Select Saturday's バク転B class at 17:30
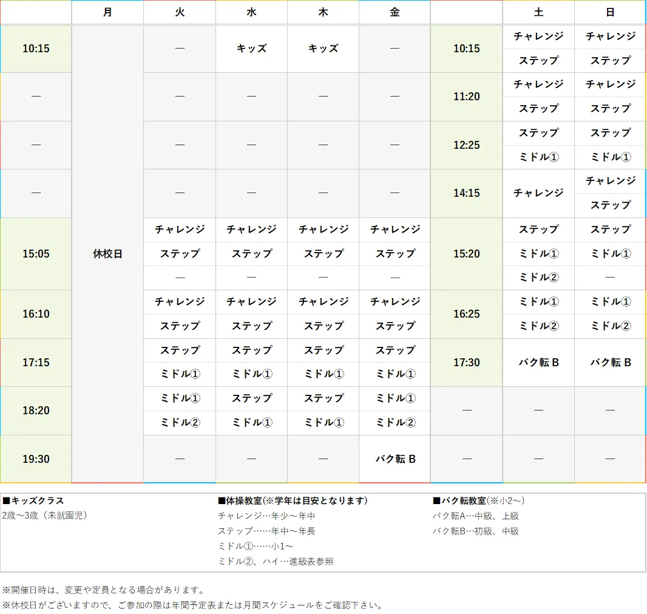 pos(538,363)
